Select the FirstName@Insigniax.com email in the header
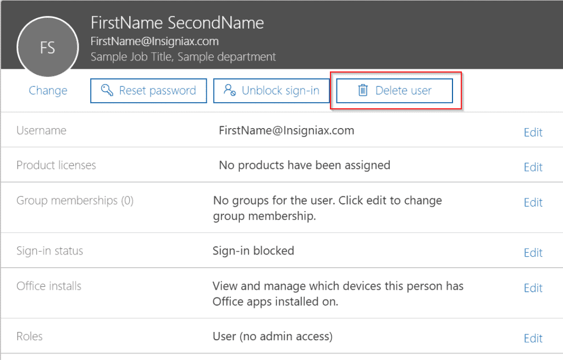 (154, 41)
